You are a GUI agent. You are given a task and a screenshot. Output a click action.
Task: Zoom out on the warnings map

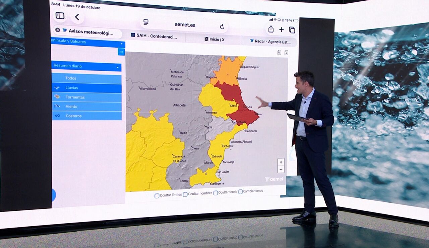[x=281, y=169]
